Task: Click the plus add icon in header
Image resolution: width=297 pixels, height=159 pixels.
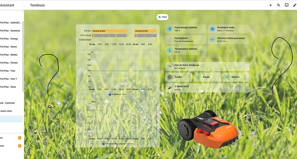Action: (270, 5)
